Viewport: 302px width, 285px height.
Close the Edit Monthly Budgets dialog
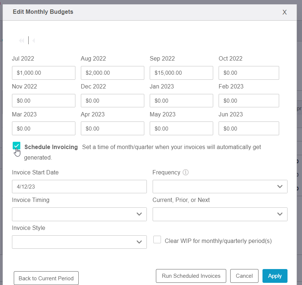click(x=285, y=12)
